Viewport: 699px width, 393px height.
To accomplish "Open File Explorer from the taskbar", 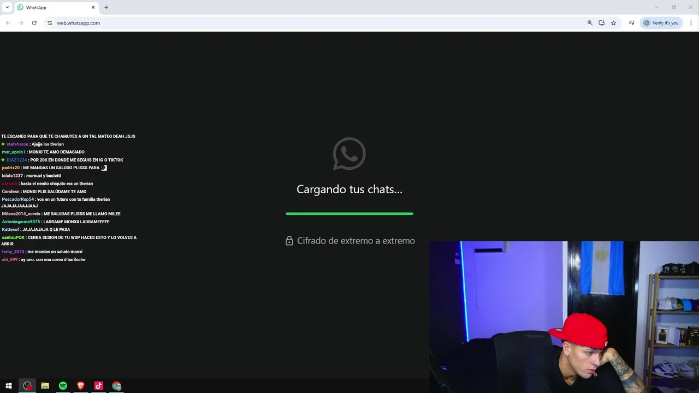I will [x=45, y=386].
